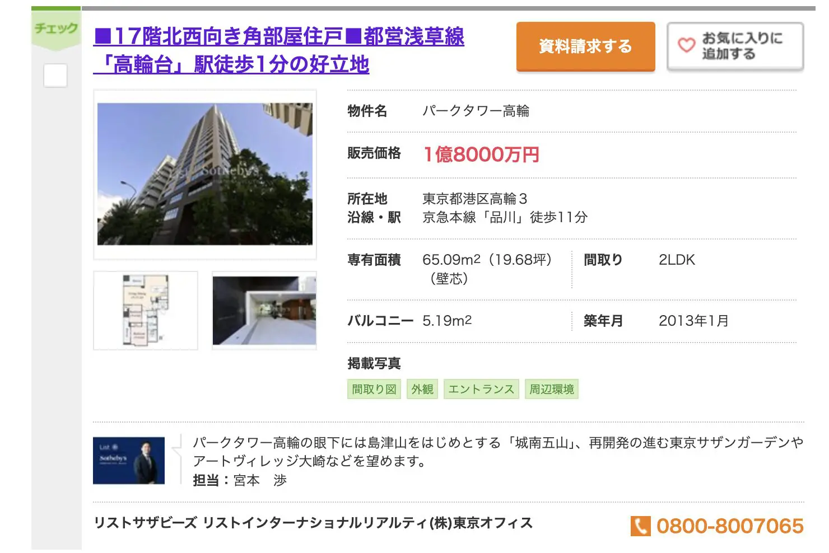Tick the チェック checkbox for this listing
This screenshot has height=553, width=829.
(x=55, y=76)
